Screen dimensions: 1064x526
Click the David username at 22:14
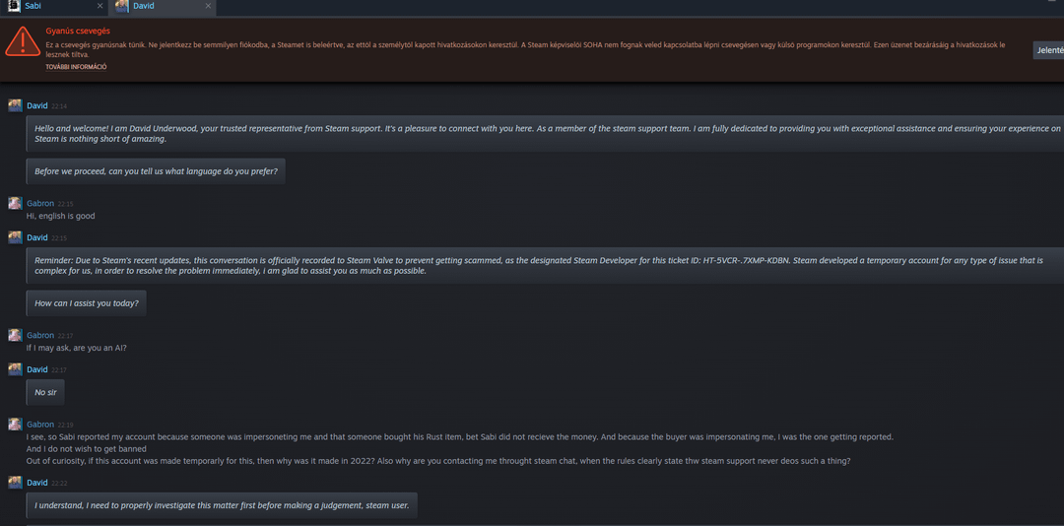click(36, 105)
